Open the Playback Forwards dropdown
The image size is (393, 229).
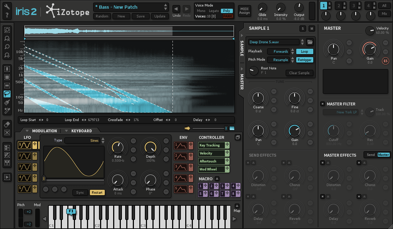pyautogui.click(x=278, y=52)
